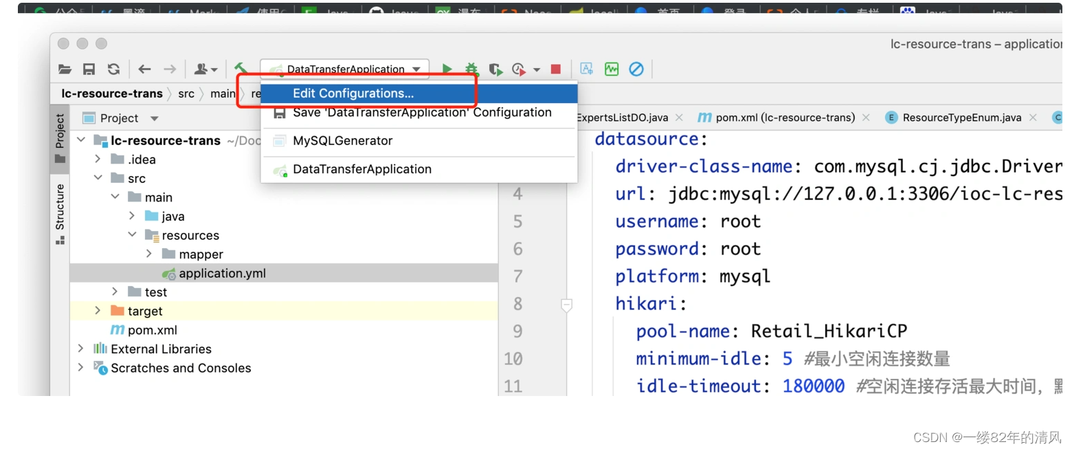
Task: Expand the test folder arrow
Action: tap(115, 292)
